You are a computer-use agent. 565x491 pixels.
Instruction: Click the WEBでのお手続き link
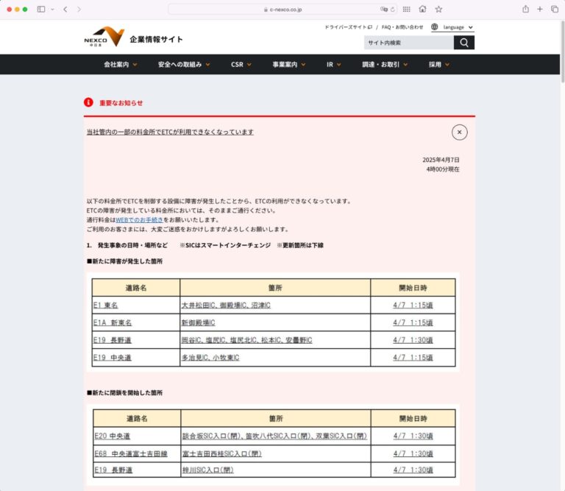(139, 220)
